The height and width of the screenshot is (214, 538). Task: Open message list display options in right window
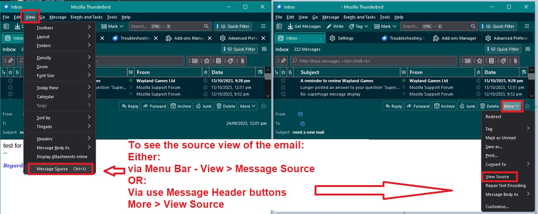[527, 49]
